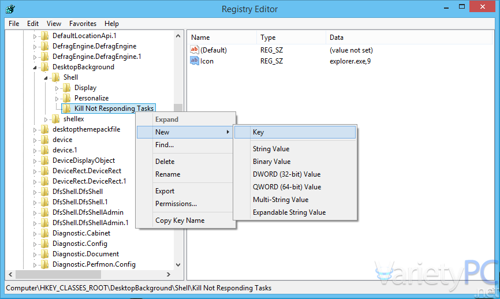The width and height of the screenshot is (500, 299).
Task: Click the shellex folder icon
Action: pyautogui.click(x=56, y=119)
